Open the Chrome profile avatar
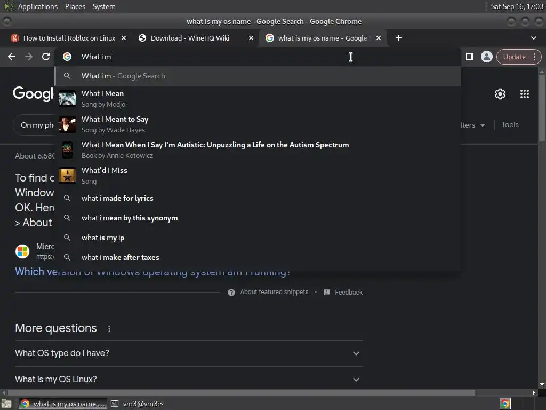 click(x=486, y=57)
